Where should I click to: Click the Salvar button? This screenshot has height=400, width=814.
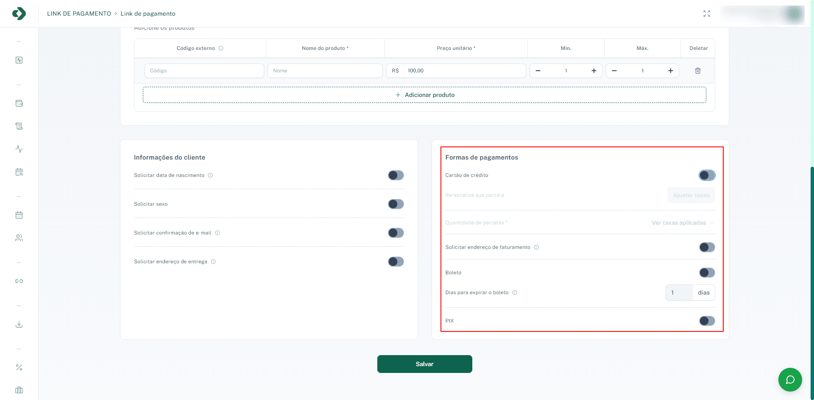tap(424, 364)
